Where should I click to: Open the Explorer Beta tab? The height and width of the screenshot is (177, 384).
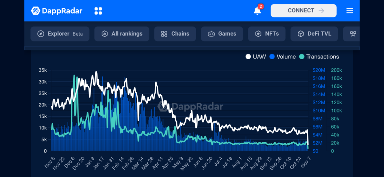pyautogui.click(x=60, y=34)
